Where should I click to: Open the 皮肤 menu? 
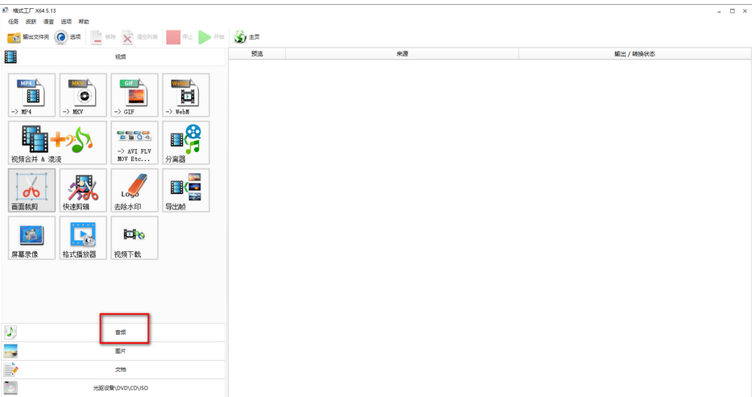(31, 22)
